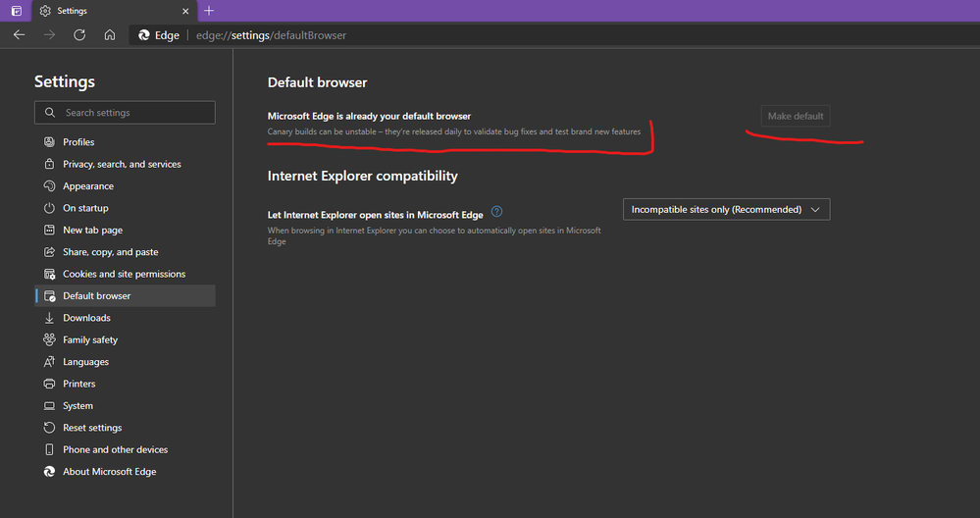This screenshot has height=518, width=980.
Task: Open New tab page settings
Action: tap(125, 230)
